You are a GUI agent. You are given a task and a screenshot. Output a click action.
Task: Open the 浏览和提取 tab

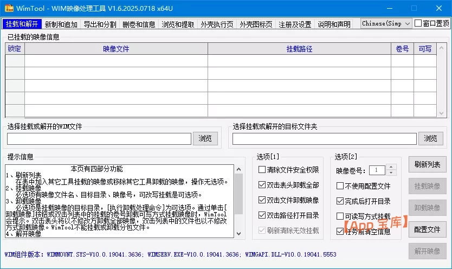click(178, 24)
